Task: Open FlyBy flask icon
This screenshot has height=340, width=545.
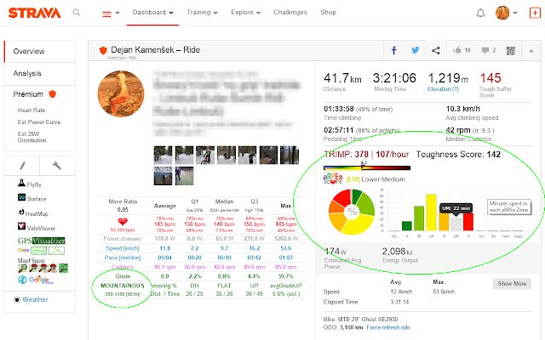Action: tap(21, 183)
